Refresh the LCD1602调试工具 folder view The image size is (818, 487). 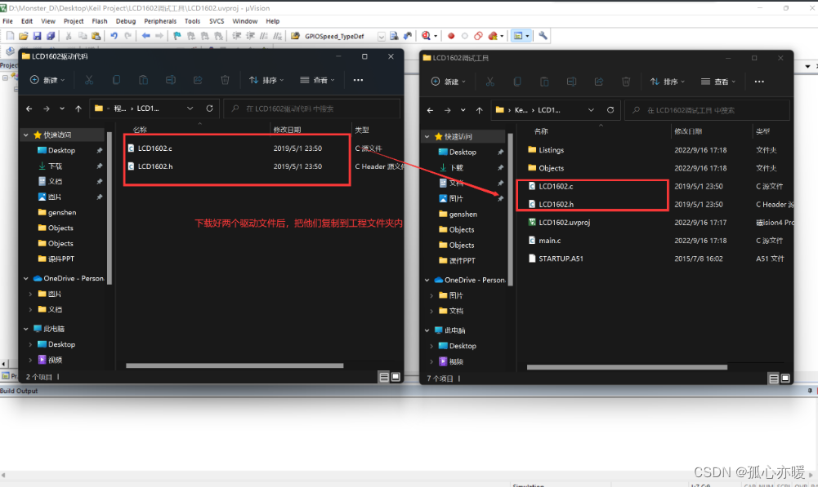(x=610, y=110)
